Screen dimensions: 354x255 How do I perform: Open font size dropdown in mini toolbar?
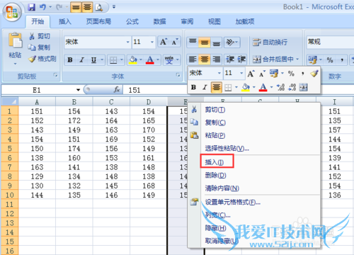tap(241, 73)
